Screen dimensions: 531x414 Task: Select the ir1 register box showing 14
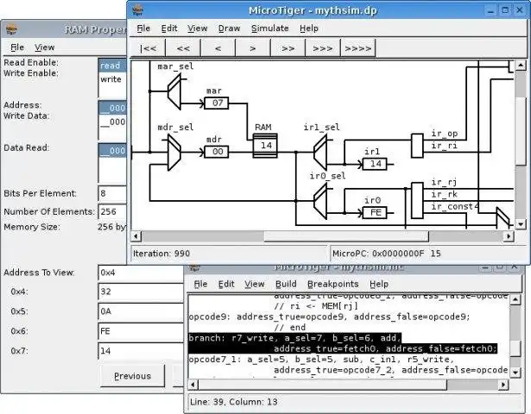pos(375,164)
